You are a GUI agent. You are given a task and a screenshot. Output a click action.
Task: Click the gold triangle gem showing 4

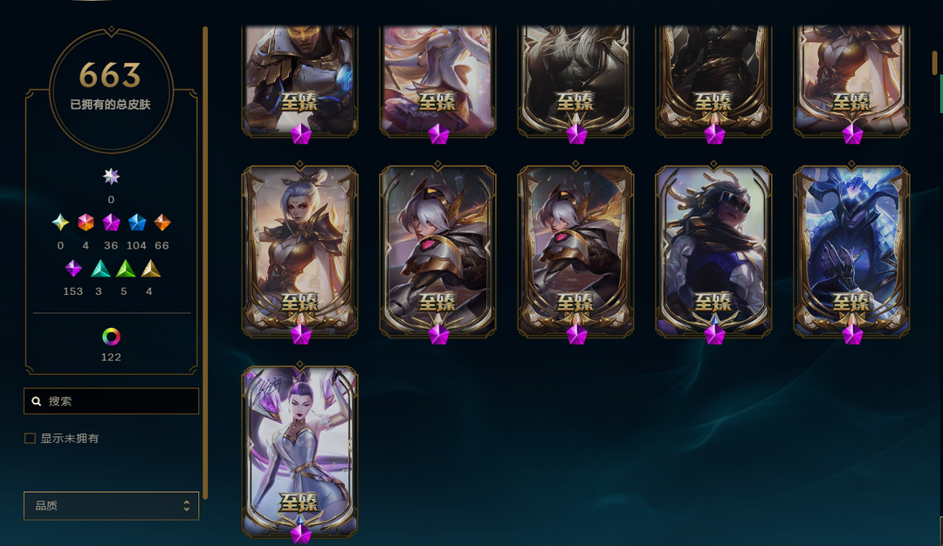click(x=150, y=269)
